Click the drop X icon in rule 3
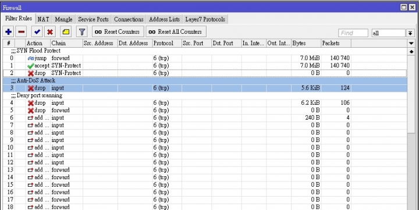The width and height of the screenshot is (419, 210). [x=31, y=88]
